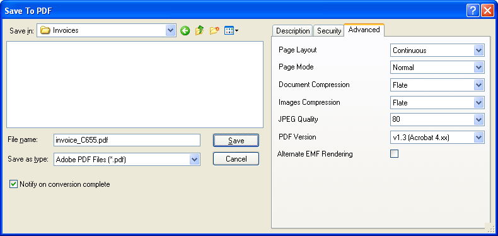Close the Save To PDF dialog
Screen dimensions: 498x236
(x=487, y=11)
